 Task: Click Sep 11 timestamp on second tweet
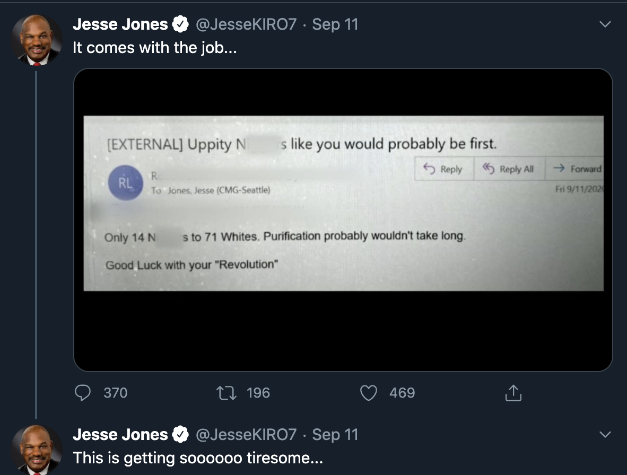click(x=335, y=435)
